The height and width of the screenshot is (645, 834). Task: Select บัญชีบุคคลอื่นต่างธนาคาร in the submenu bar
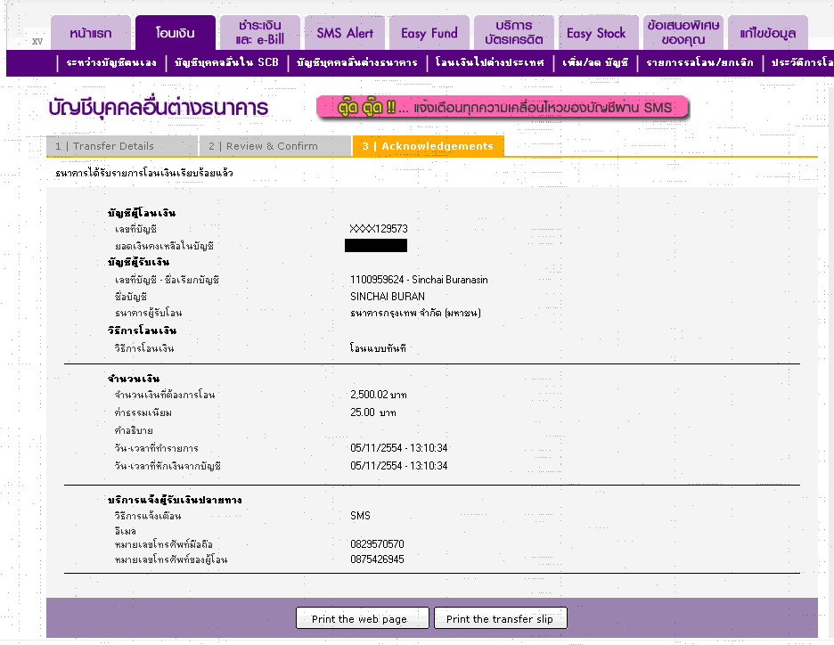(x=356, y=63)
